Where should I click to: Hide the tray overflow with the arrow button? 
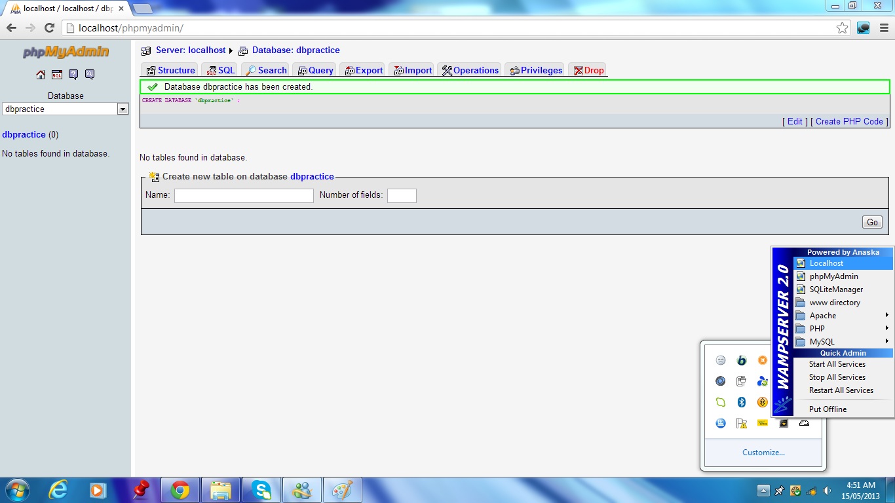[x=763, y=490]
